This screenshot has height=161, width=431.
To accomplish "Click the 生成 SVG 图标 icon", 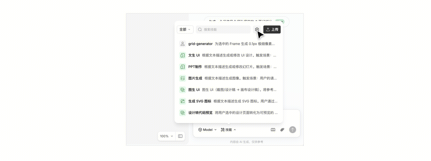I will tap(182, 101).
